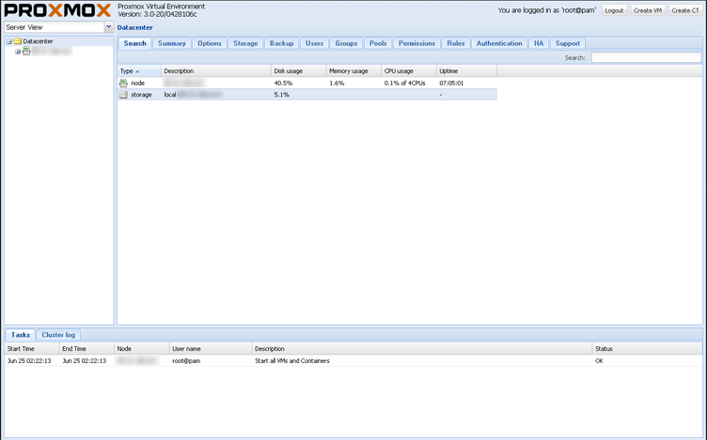
Task: Sort by the Type column header
Action: click(139, 71)
